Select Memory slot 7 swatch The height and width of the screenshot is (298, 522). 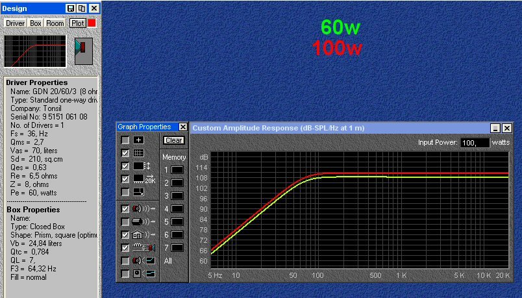click(x=177, y=248)
